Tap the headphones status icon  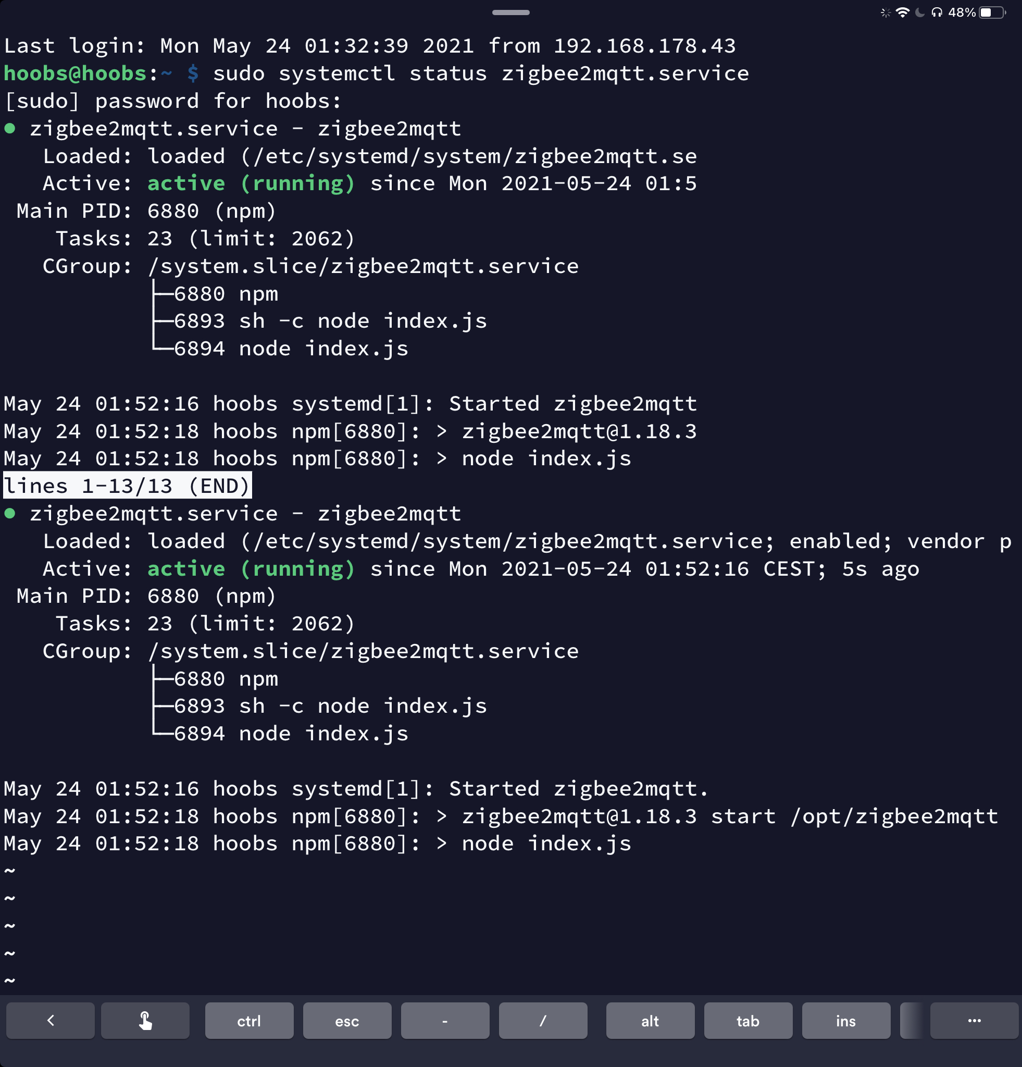pos(937,13)
